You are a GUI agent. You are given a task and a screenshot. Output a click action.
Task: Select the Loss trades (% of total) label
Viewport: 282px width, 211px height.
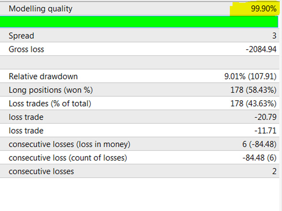(50, 104)
